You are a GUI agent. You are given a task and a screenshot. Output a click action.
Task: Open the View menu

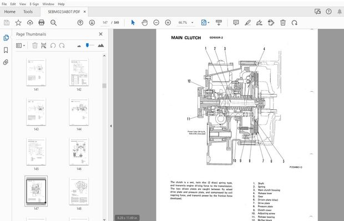23,4
